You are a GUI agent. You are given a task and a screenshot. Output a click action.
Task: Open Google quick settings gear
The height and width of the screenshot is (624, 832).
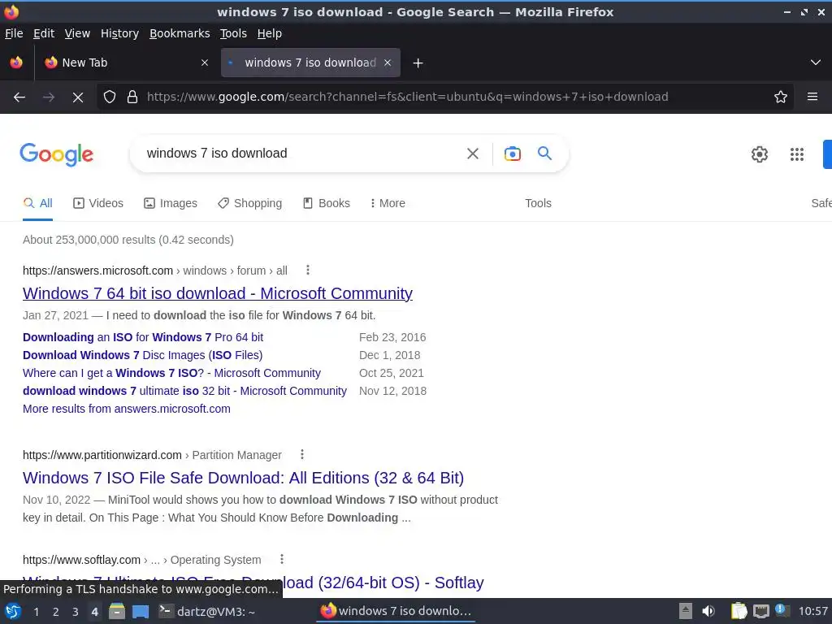[760, 154]
